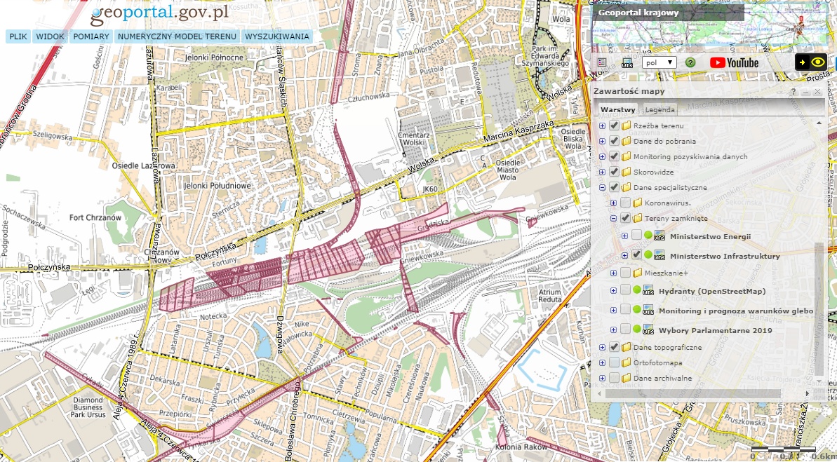Click the Koronawirus folder icon
This screenshot has width=837, height=462.
point(637,203)
